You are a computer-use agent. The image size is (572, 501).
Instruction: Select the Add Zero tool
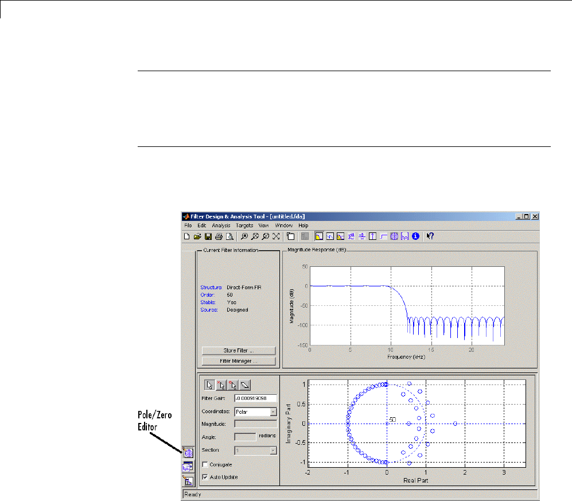[x=233, y=385]
